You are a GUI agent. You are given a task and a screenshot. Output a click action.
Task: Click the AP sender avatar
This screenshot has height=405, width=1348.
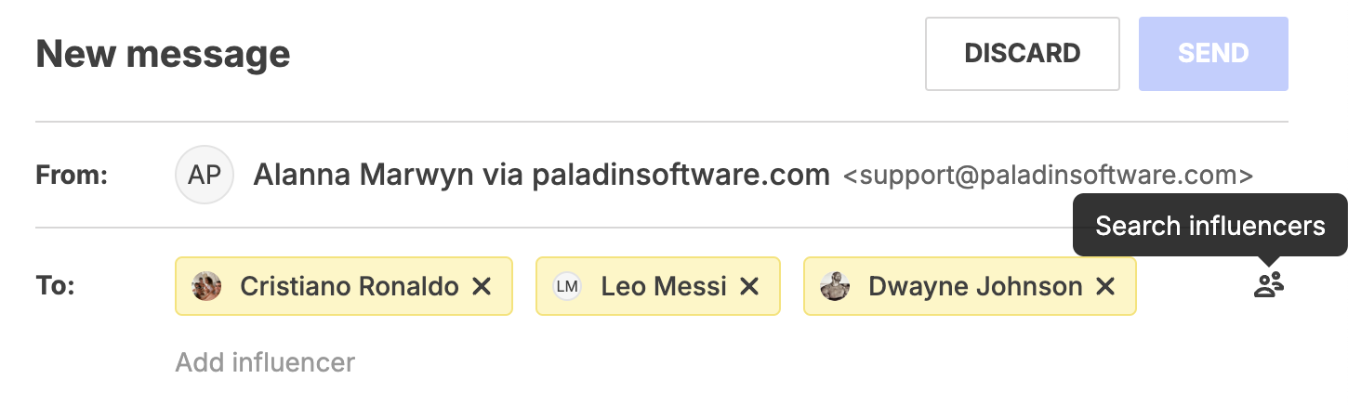click(205, 175)
